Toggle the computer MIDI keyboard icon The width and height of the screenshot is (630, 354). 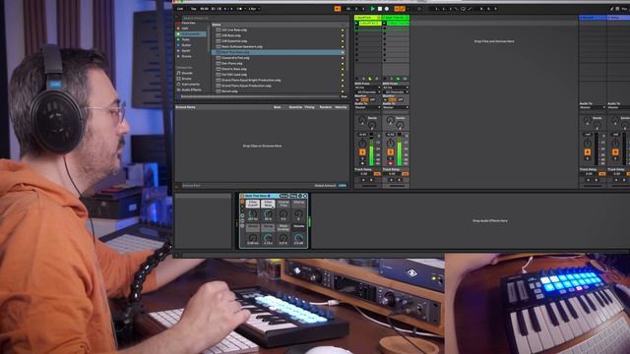(617, 9)
